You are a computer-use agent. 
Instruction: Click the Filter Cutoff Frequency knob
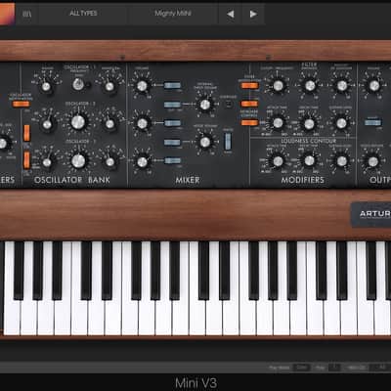[x=278, y=86]
